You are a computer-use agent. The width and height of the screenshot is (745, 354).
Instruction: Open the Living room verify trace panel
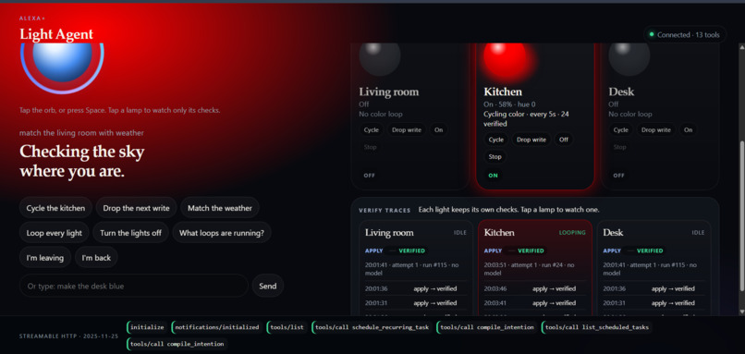(416, 267)
